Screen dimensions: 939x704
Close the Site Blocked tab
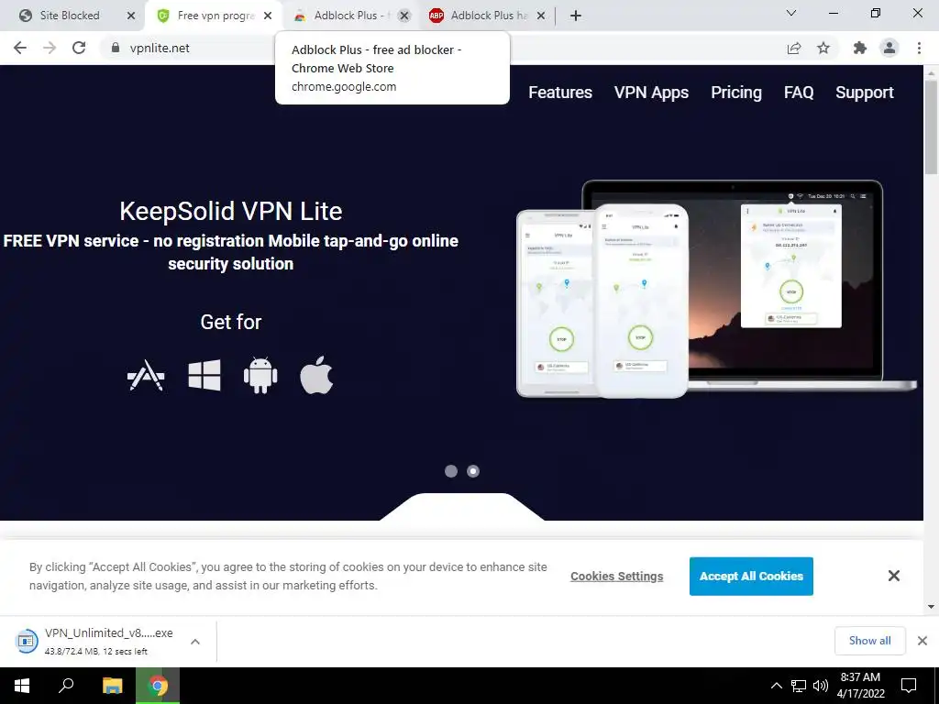coord(131,16)
